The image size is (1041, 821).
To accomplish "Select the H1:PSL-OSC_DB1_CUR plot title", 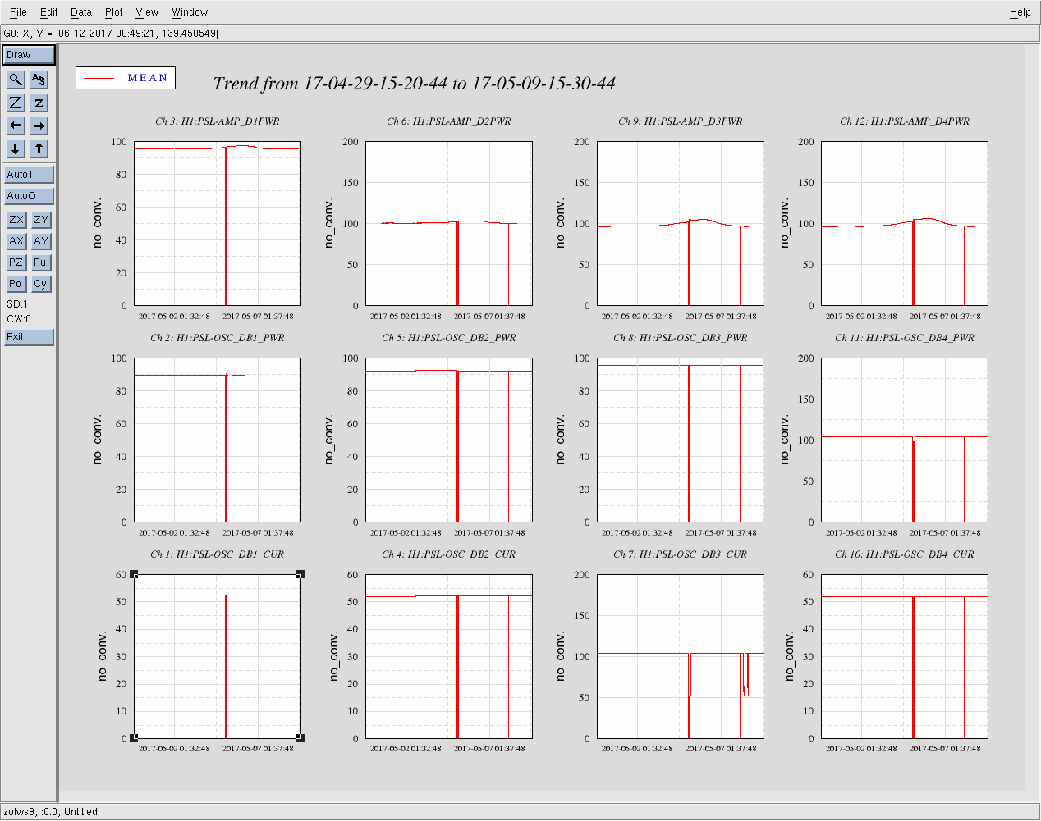I will click(218, 554).
